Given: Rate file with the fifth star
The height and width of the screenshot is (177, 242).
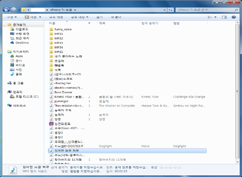Looking at the screenshot, I should pos(179,167).
